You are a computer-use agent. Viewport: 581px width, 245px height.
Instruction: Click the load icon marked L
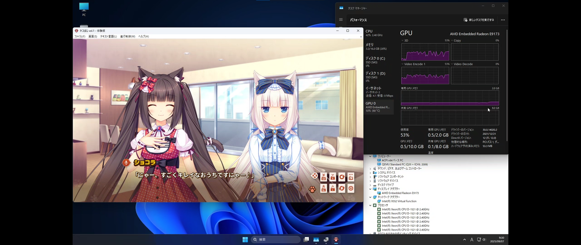333,188
